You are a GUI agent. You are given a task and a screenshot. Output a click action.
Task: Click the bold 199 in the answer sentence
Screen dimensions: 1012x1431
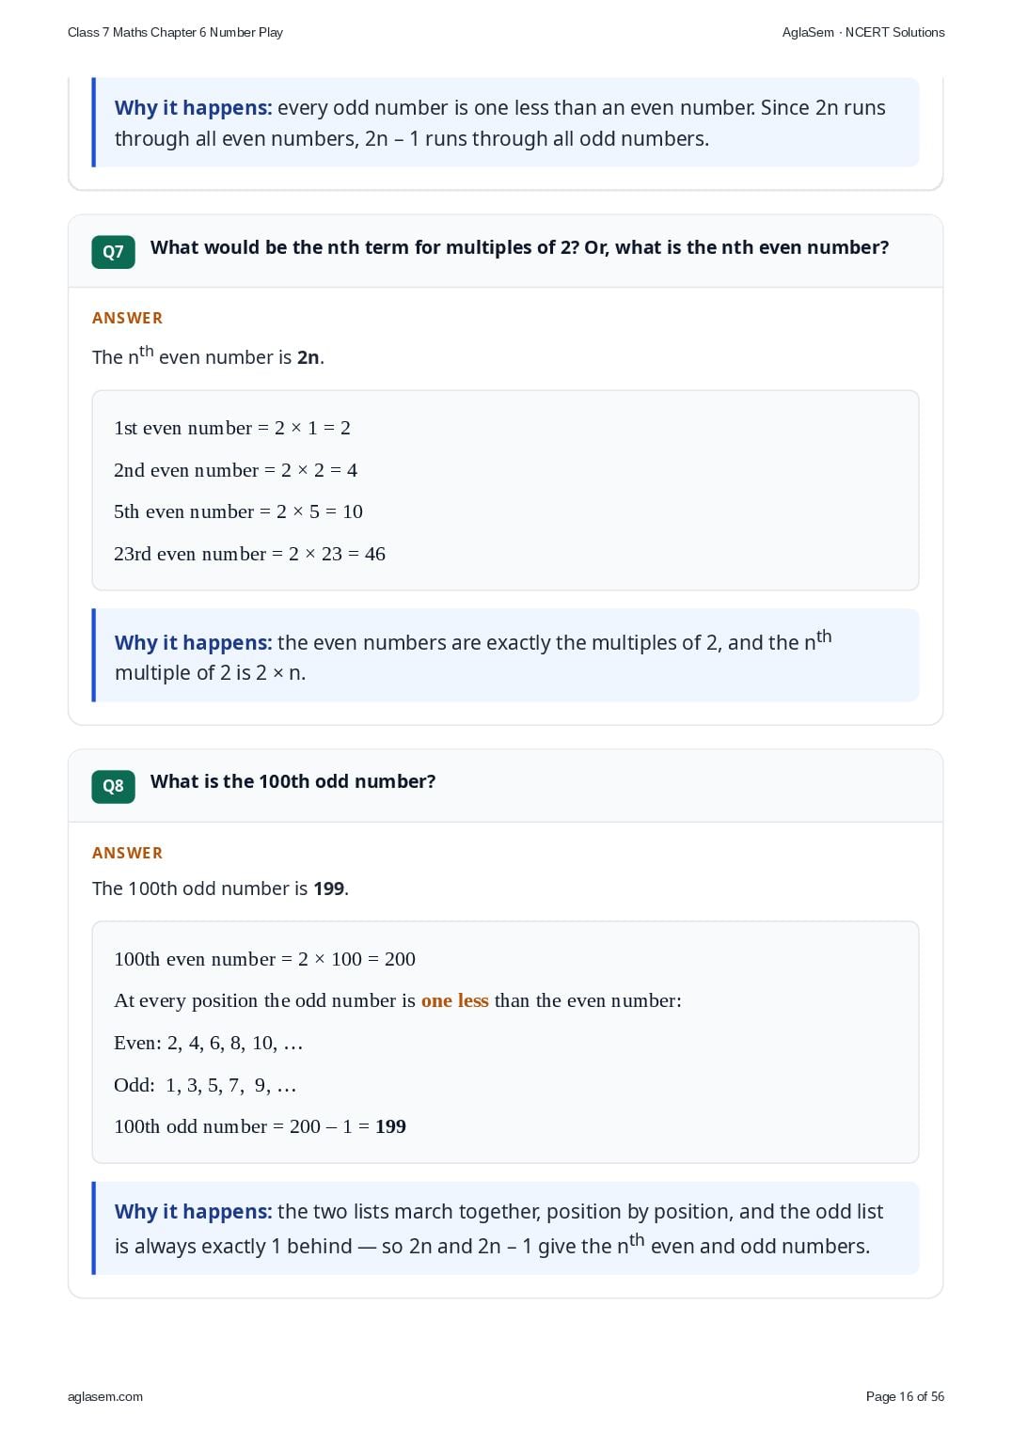328,888
